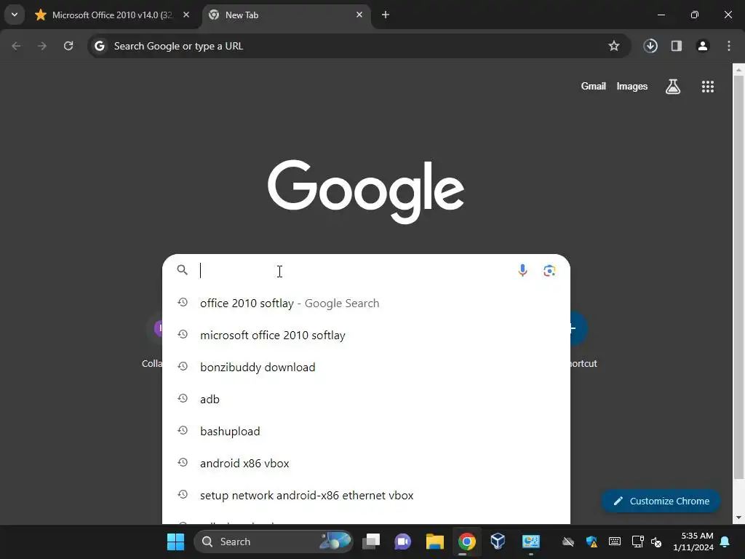Open the Gmail link

[594, 86]
